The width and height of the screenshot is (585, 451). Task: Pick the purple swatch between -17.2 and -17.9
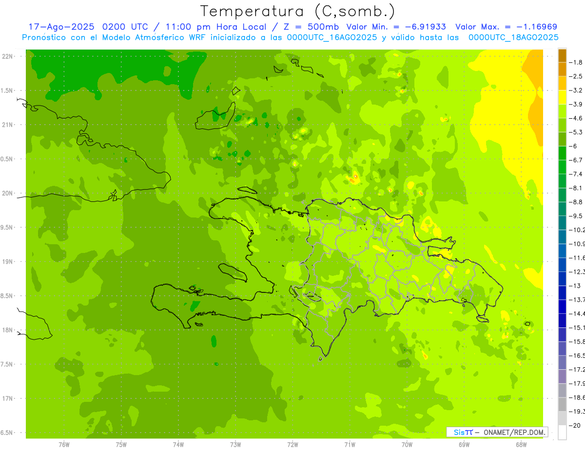(x=563, y=377)
